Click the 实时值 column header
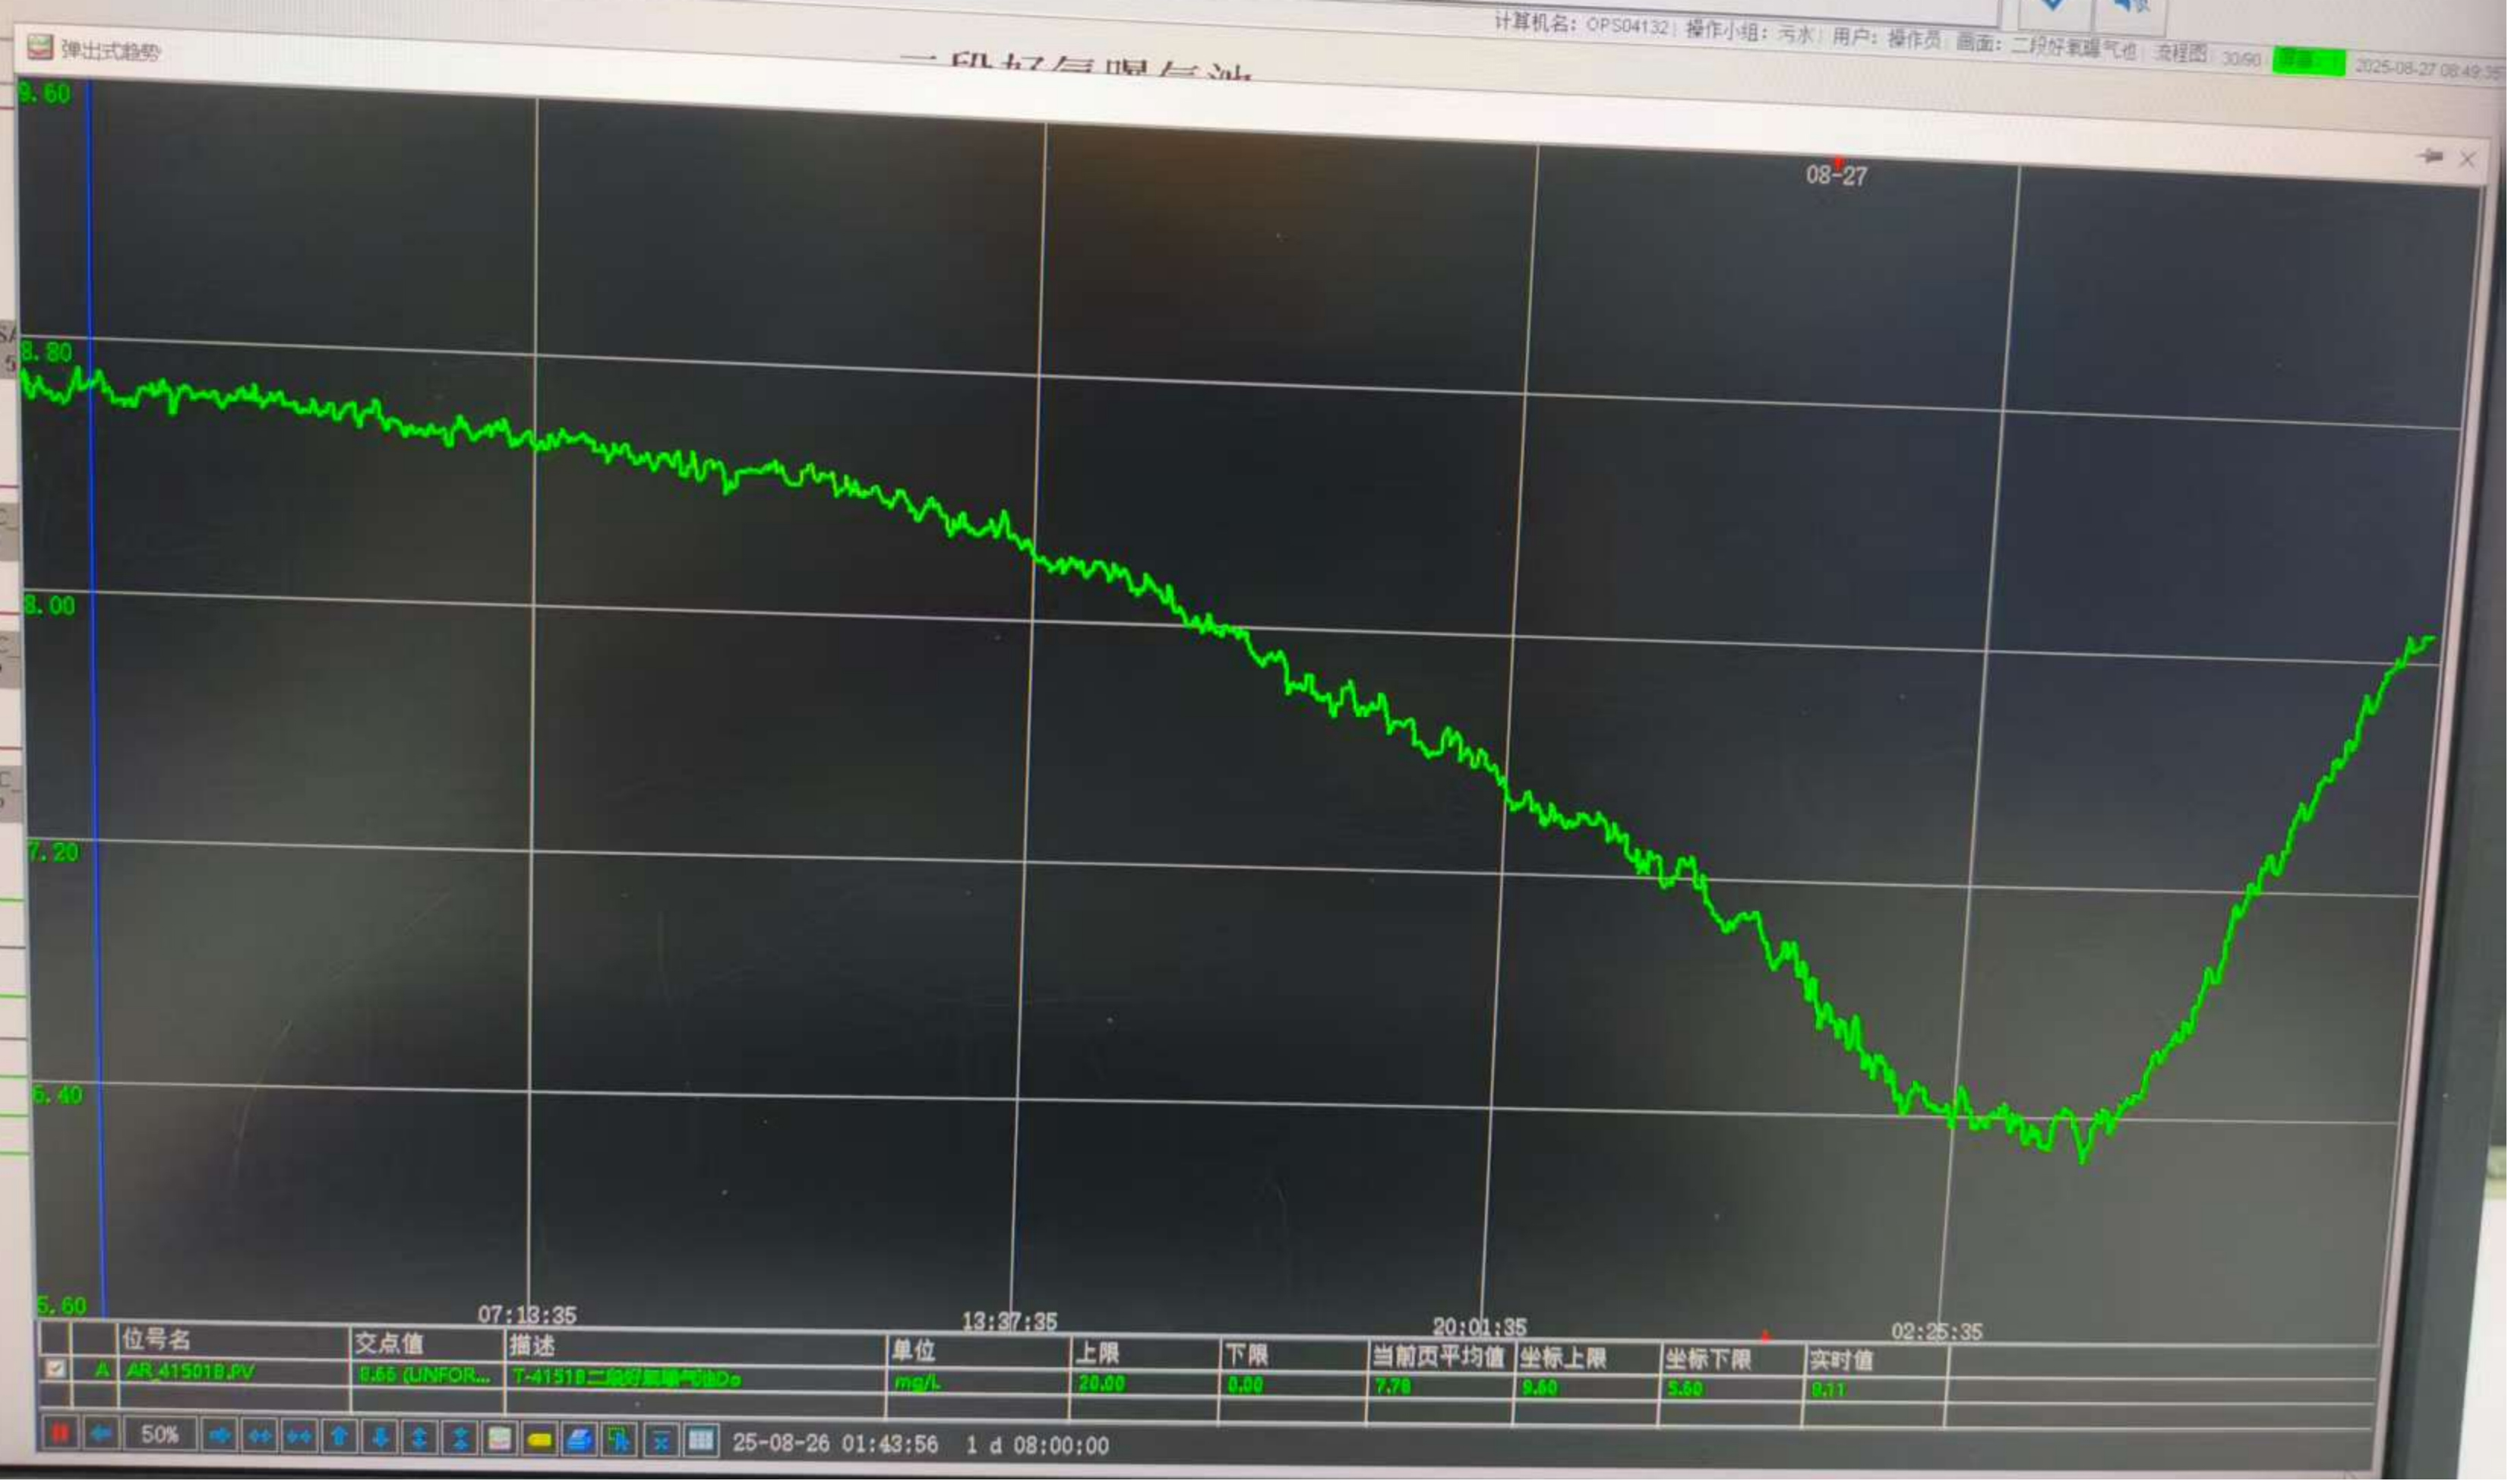2508x1484 pixels. point(1841,1361)
